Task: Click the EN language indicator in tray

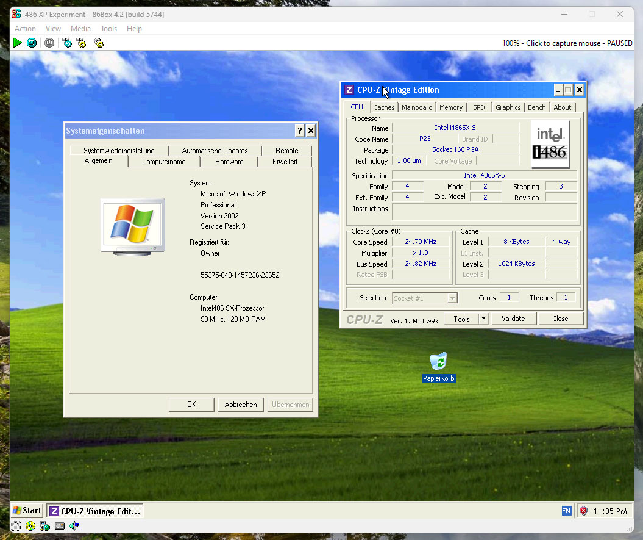Action: click(566, 511)
